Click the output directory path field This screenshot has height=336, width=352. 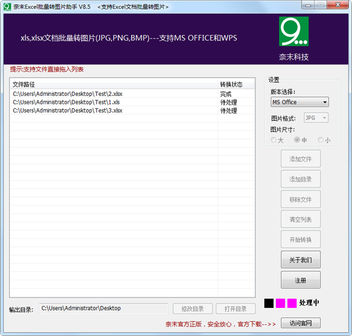tap(104, 308)
